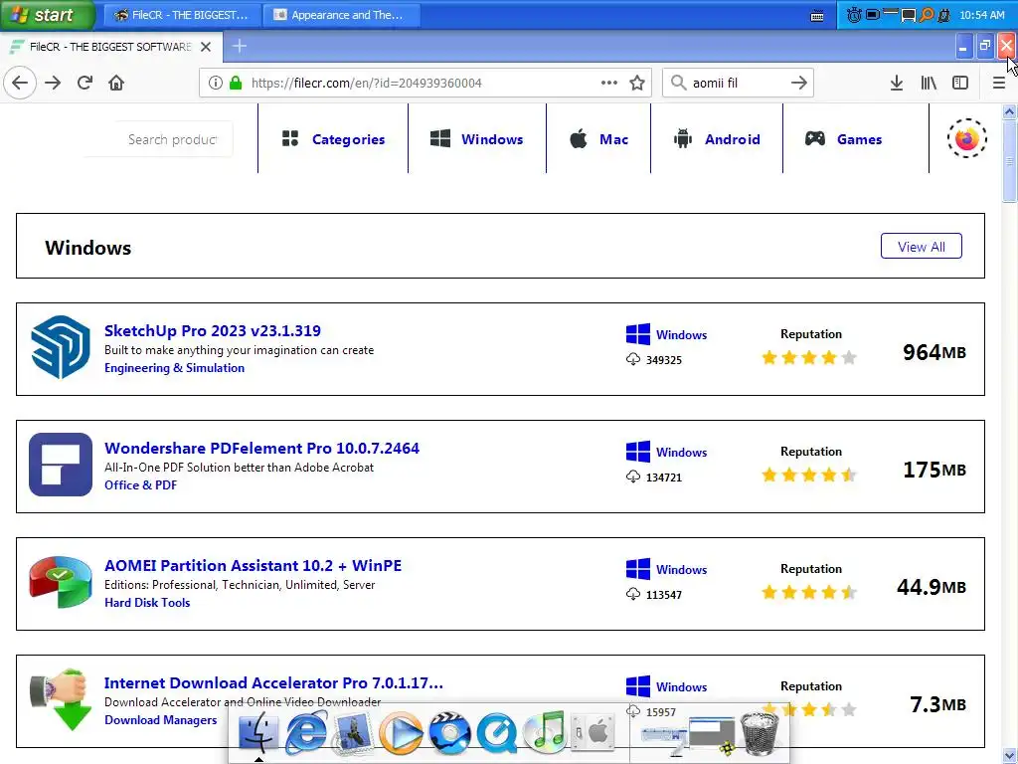Open AOMEI Partition Assistant 10.2 + WinPE link

[x=254, y=566]
